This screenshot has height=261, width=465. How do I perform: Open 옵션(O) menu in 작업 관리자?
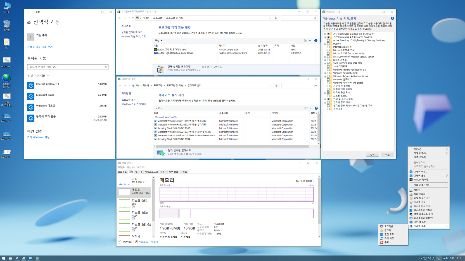(x=131, y=167)
